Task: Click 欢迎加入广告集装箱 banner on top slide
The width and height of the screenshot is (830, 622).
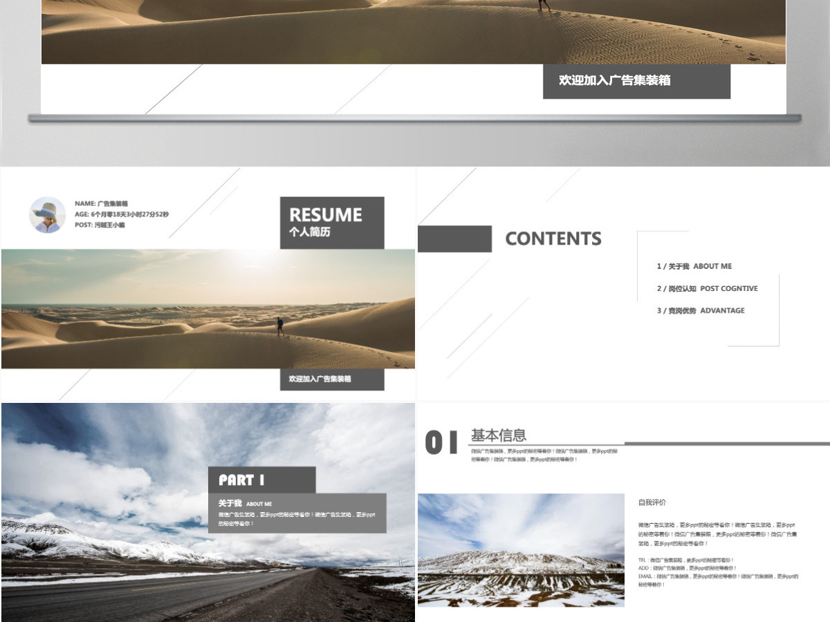Action: [x=636, y=81]
